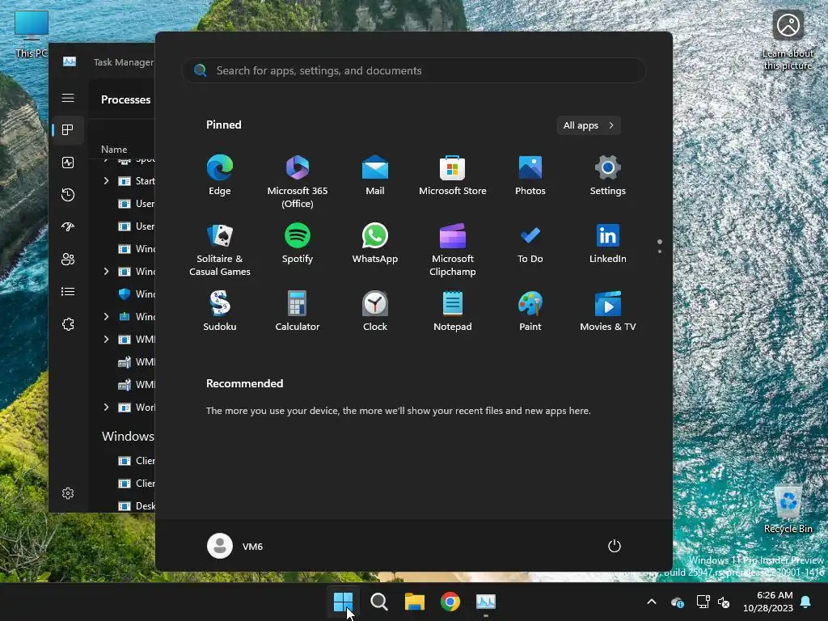The height and width of the screenshot is (621, 828).
Task: Show All apps list
Action: click(589, 125)
